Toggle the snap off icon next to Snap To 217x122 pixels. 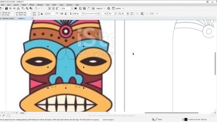click(93, 8)
